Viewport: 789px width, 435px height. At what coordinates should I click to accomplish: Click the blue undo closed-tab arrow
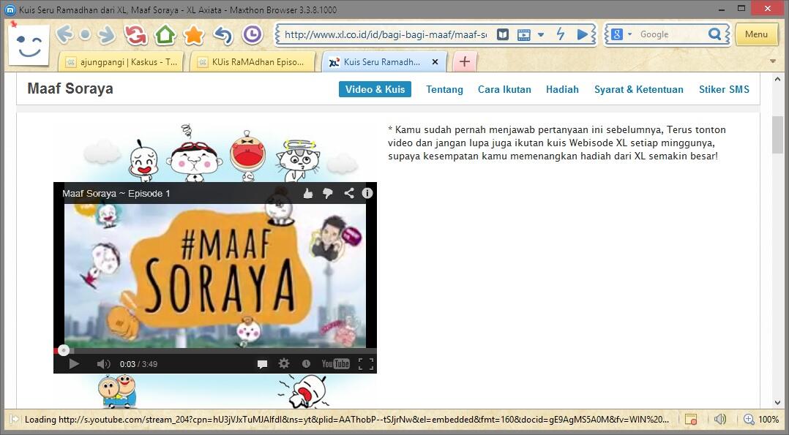[x=223, y=34]
